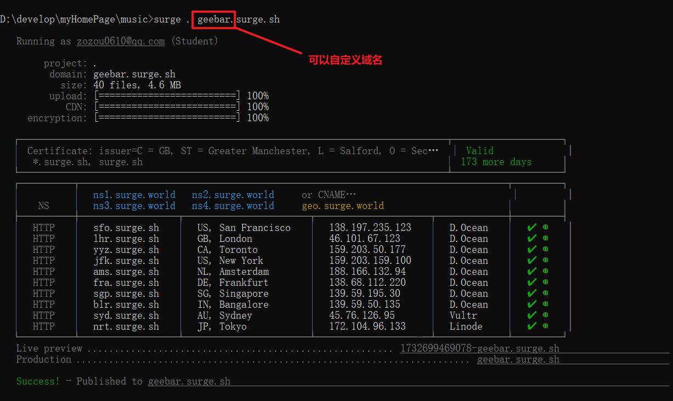The height and width of the screenshot is (401, 673).
Task: Click the Linode provider name
Action: click(466, 326)
